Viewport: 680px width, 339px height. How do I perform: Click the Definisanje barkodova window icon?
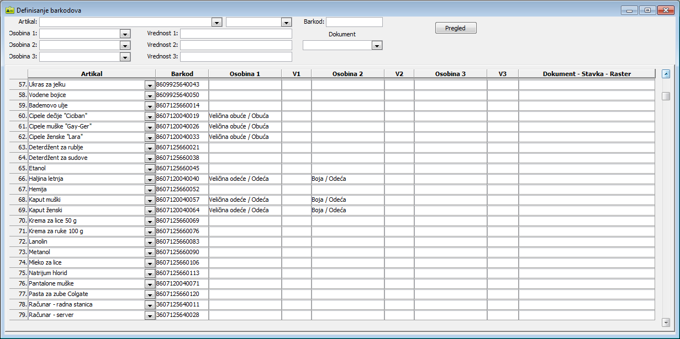(x=9, y=9)
